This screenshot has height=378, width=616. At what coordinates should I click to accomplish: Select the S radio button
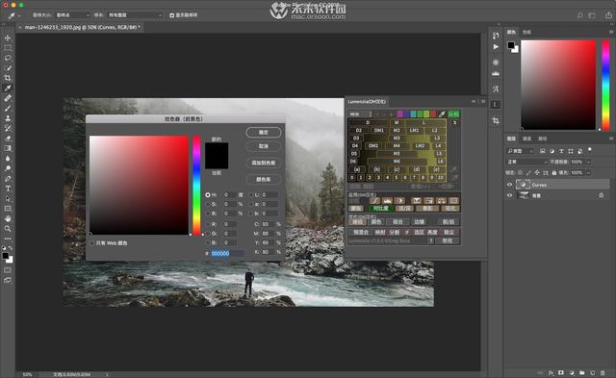point(208,204)
